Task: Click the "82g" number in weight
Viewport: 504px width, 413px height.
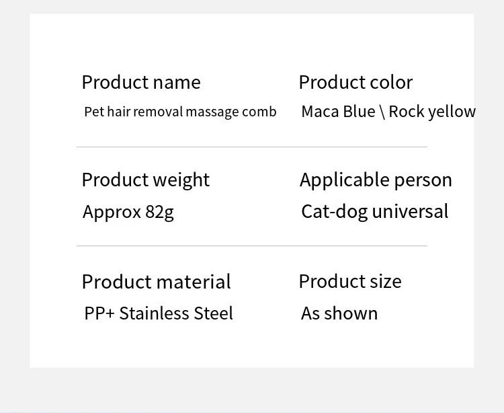Action: (x=159, y=212)
